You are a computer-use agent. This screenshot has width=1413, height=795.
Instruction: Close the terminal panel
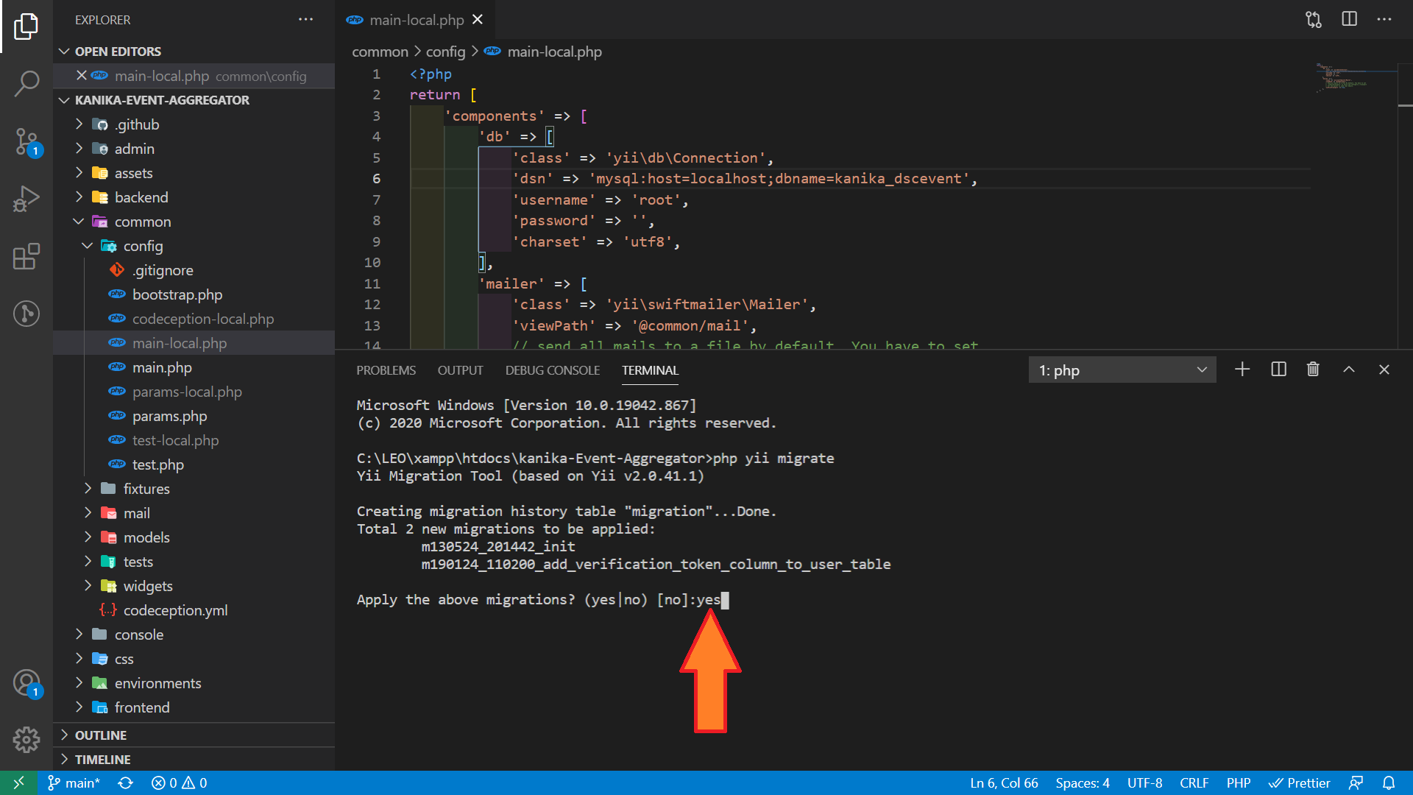point(1384,370)
